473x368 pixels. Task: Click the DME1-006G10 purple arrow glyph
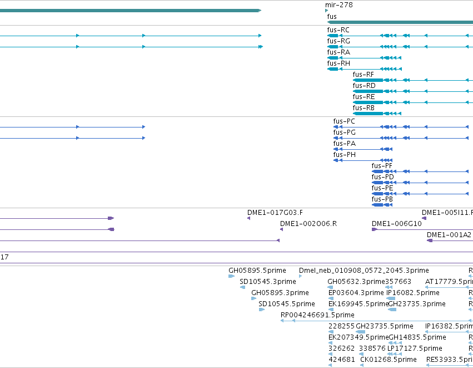click(375, 229)
